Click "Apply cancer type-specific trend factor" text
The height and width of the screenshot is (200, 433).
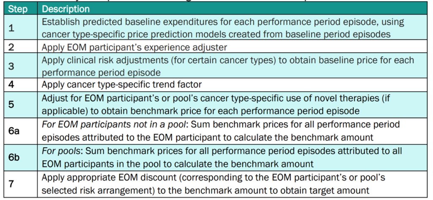[121, 84]
